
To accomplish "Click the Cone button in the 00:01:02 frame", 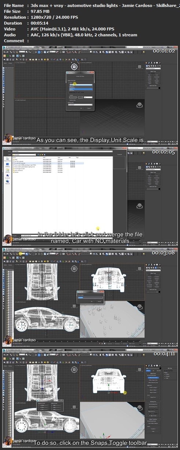I will [157, 75].
